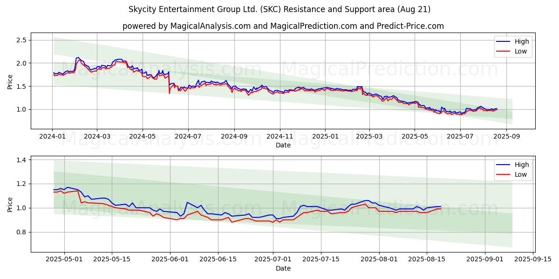Click 'High' in the top chart legend
559x279 pixels.
[x=521, y=41]
